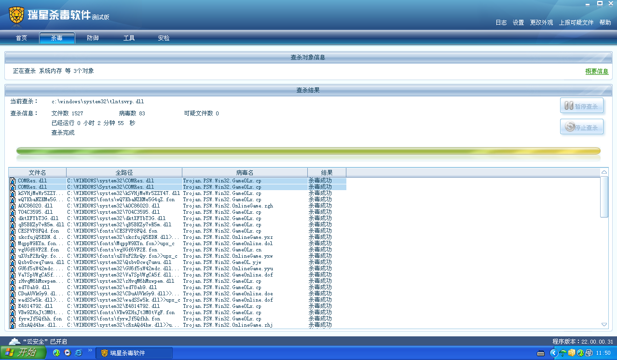The width and height of the screenshot is (617, 360).
Task: Sort by the 结果 column header
Action: point(327,172)
